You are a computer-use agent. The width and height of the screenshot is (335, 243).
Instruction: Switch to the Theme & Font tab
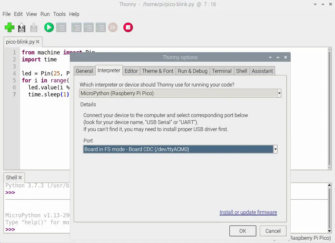tap(157, 71)
